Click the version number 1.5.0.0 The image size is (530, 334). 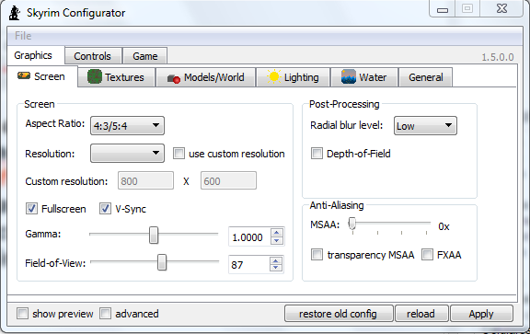pyautogui.click(x=498, y=57)
